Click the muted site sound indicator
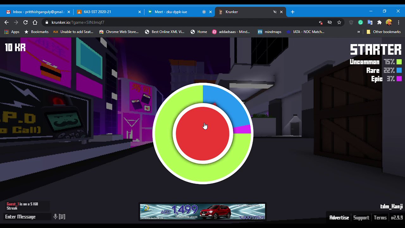This screenshot has height=228, width=405. coord(321,22)
